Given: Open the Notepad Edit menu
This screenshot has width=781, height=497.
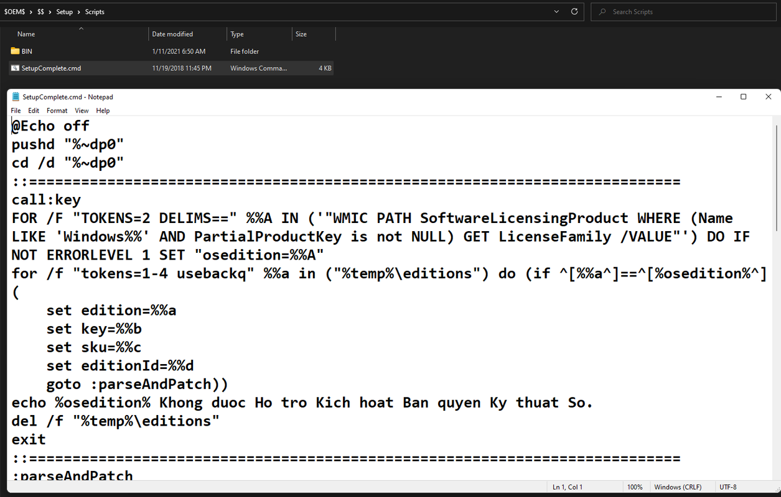Looking at the screenshot, I should point(34,111).
